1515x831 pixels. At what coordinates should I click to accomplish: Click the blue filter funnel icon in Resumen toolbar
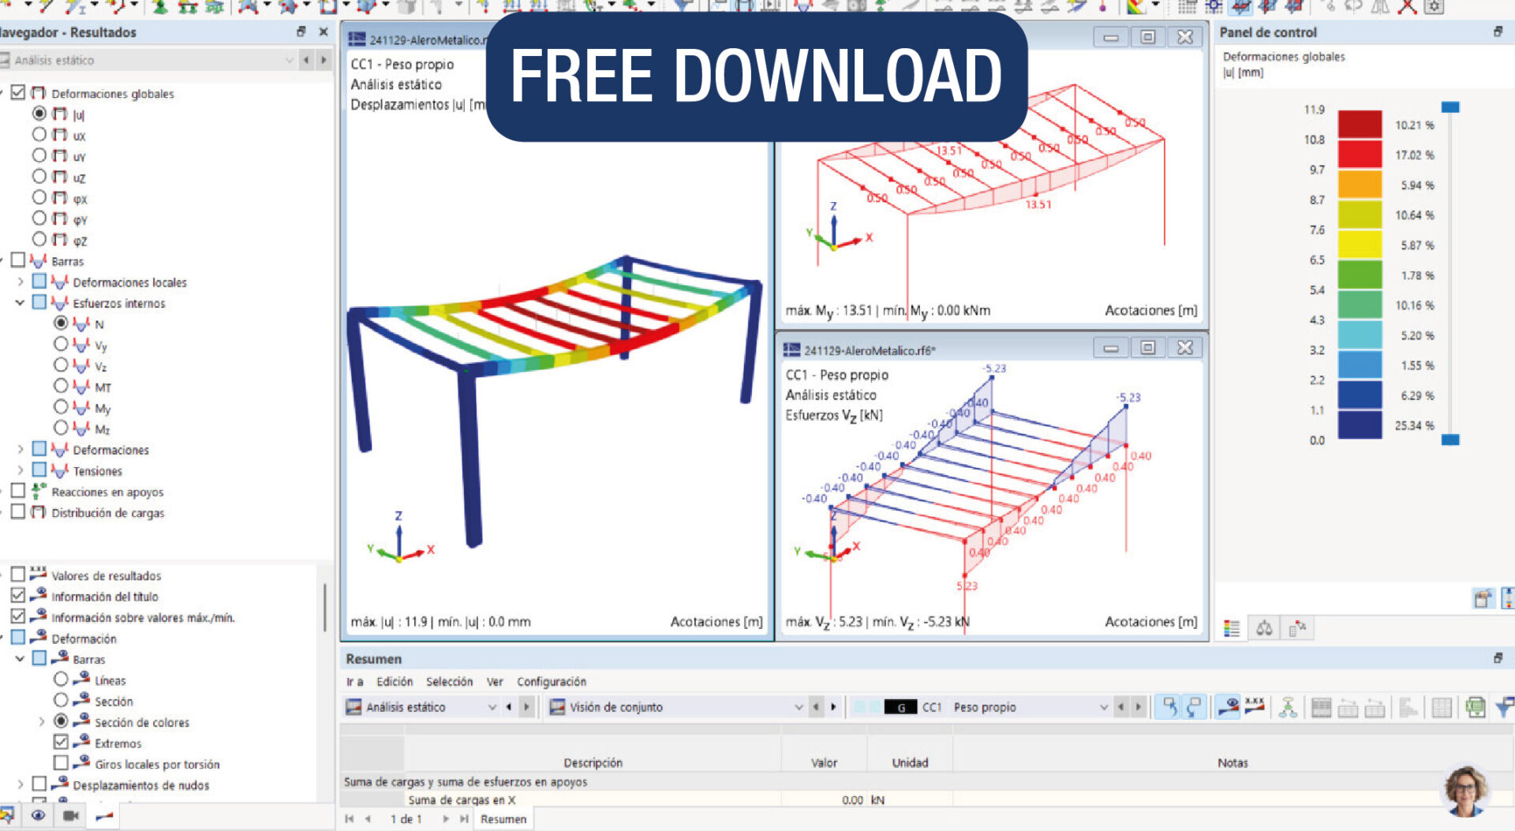1505,707
